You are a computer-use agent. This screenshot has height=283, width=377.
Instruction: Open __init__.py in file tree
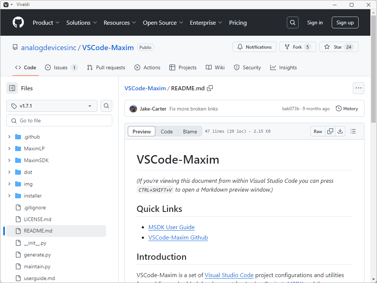pyautogui.click(x=35, y=243)
